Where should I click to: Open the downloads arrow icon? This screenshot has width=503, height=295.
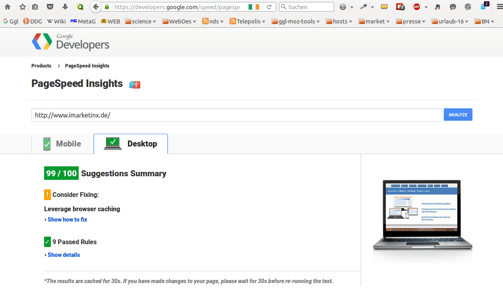pos(65,7)
